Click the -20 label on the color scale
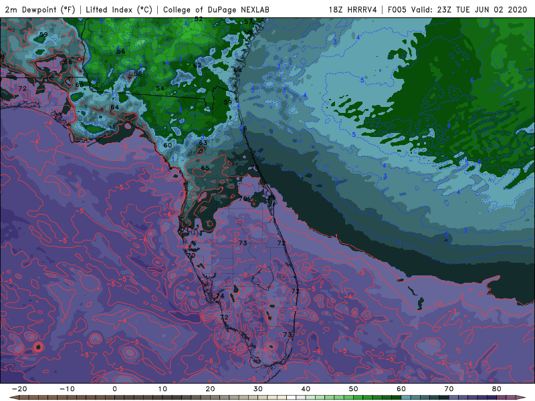The height and width of the screenshot is (401, 535). [19, 389]
